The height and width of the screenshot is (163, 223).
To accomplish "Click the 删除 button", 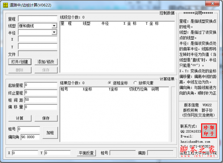I will coord(20,70).
